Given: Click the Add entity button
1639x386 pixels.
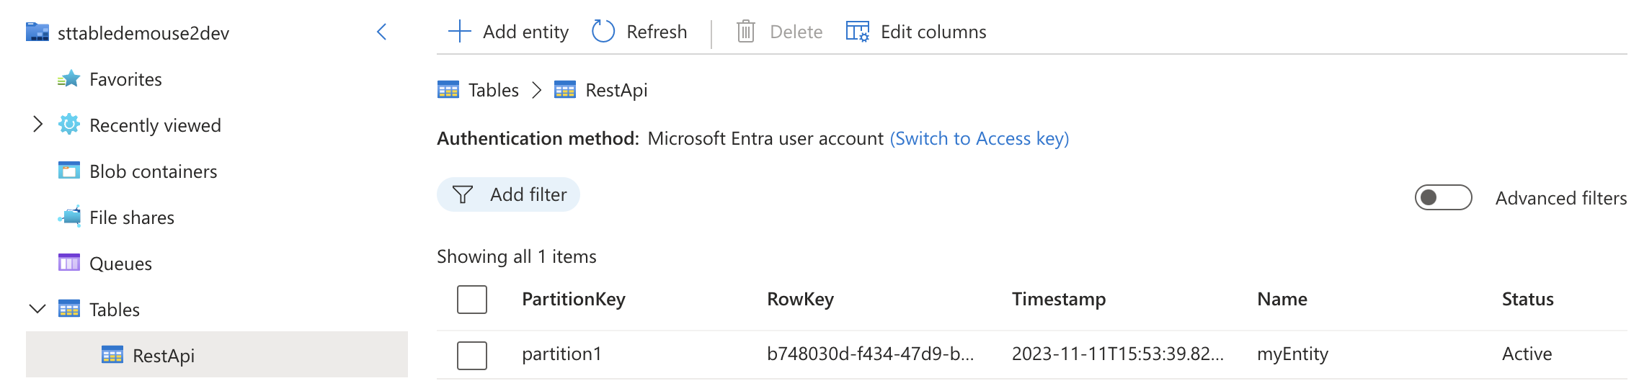Looking at the screenshot, I should pos(508,32).
